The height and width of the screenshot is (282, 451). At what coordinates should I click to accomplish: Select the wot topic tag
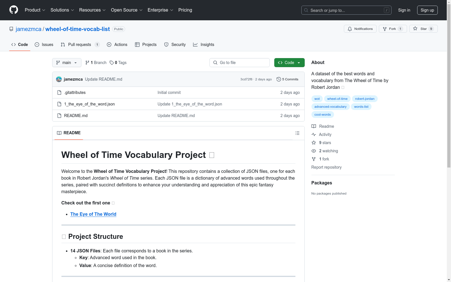(317, 99)
